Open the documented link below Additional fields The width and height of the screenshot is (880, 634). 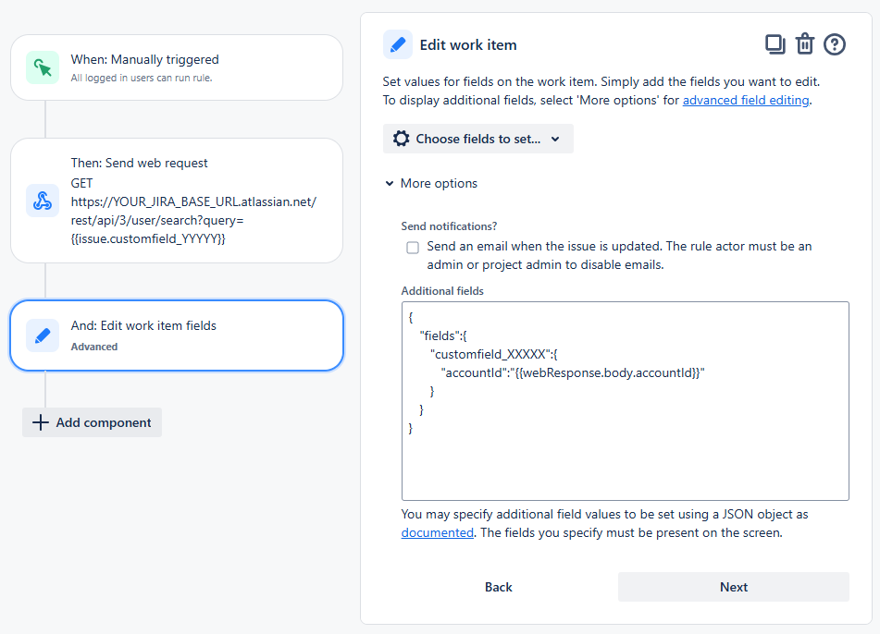click(x=437, y=532)
